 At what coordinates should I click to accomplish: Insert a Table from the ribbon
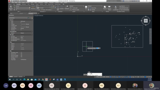point(86,7)
